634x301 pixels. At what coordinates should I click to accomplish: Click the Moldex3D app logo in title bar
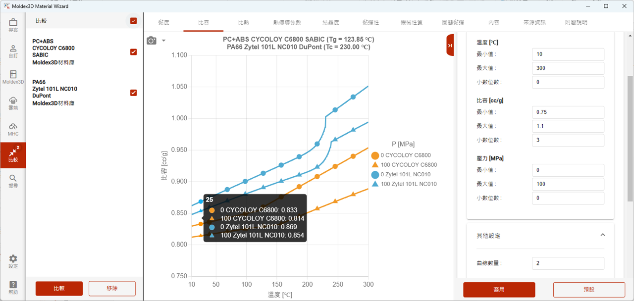click(x=6, y=6)
